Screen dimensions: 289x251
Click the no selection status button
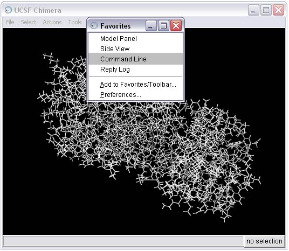pos(264,241)
